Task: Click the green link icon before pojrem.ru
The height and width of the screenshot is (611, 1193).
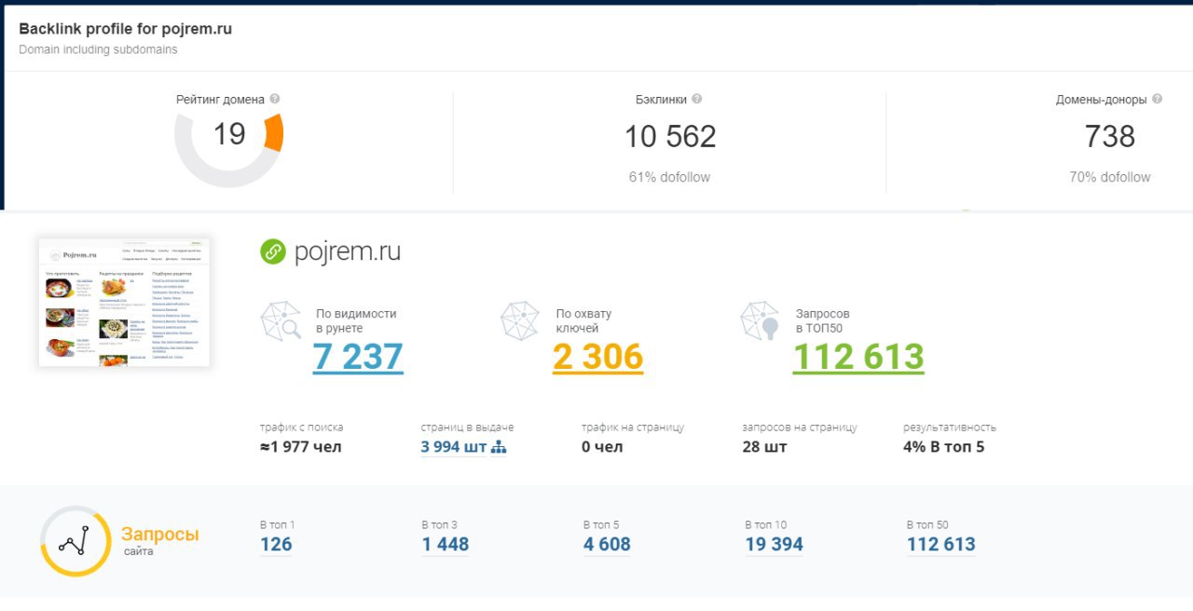Action: (x=273, y=251)
